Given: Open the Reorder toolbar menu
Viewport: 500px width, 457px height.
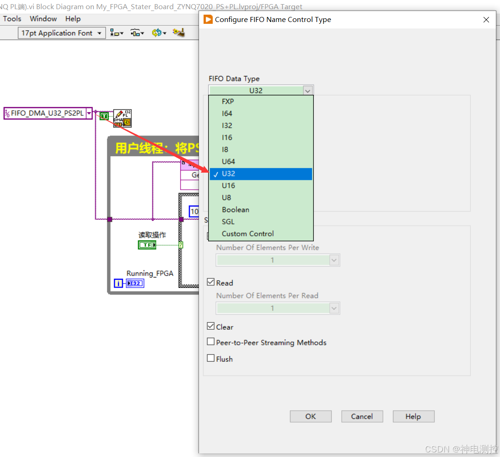Looking at the screenshot, I should click(x=159, y=33).
